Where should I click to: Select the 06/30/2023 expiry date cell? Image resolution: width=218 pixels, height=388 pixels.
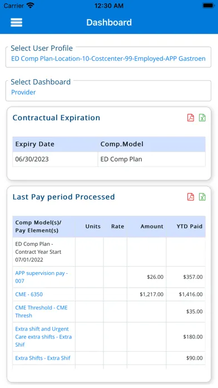[x=55, y=159]
